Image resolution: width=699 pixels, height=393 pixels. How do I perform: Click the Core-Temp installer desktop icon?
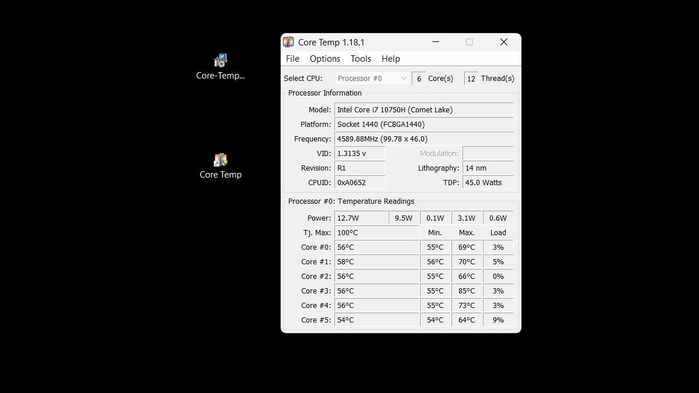pos(220,60)
